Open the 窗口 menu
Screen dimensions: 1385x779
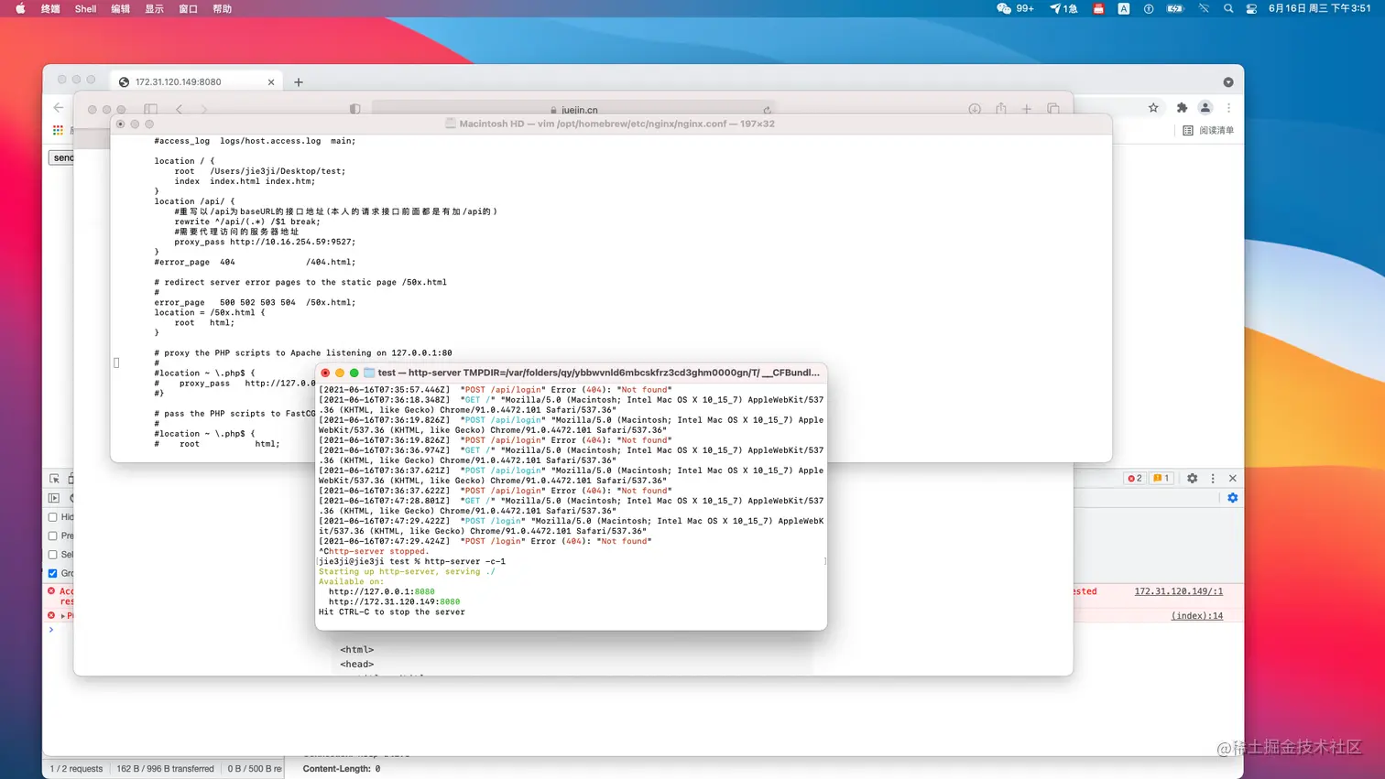(x=188, y=8)
